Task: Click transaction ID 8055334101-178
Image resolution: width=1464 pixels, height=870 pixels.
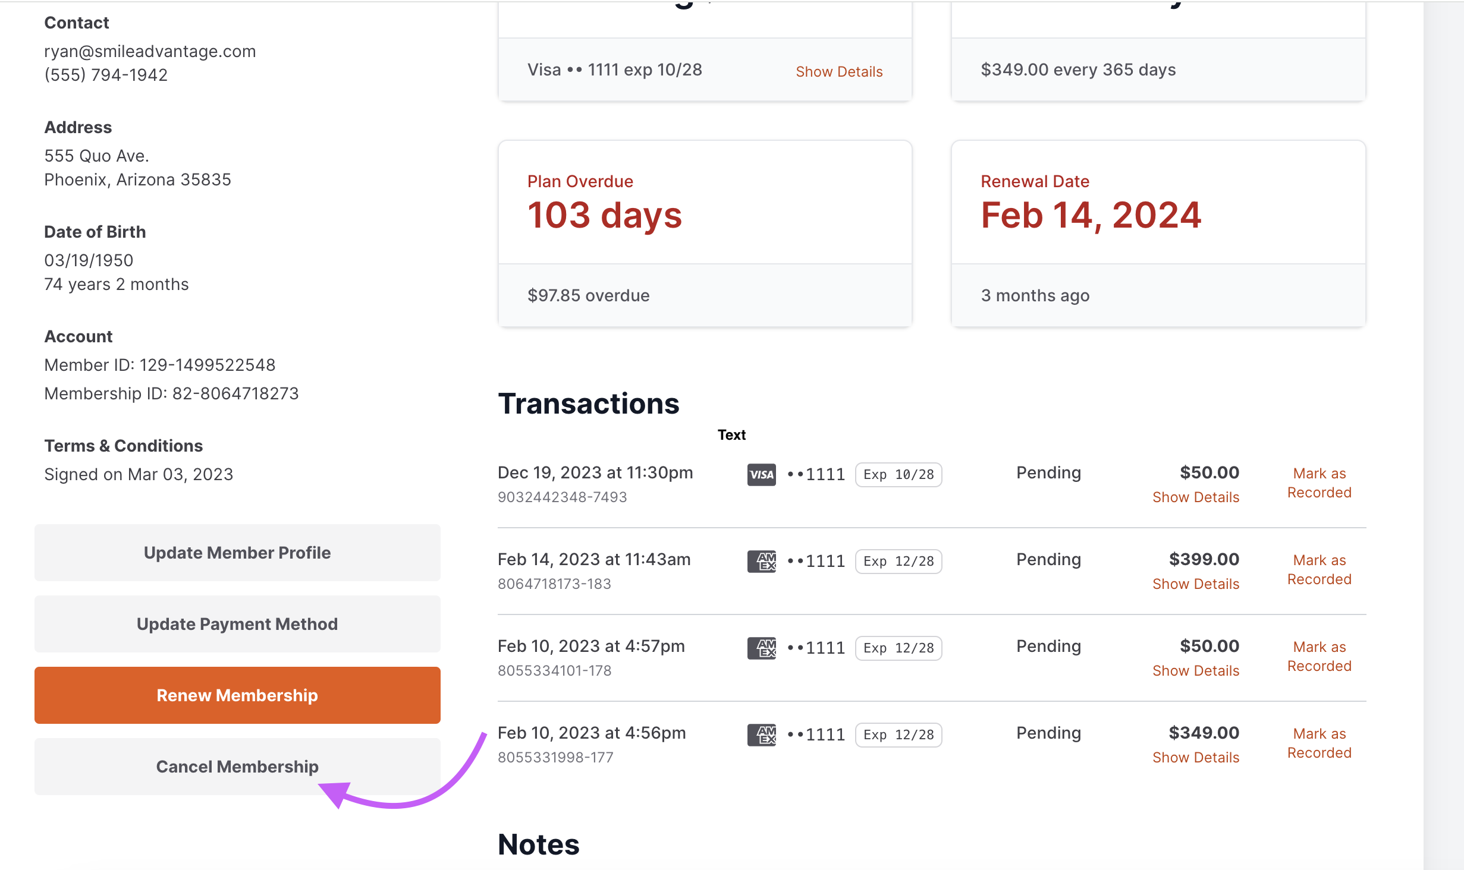Action: point(554,670)
